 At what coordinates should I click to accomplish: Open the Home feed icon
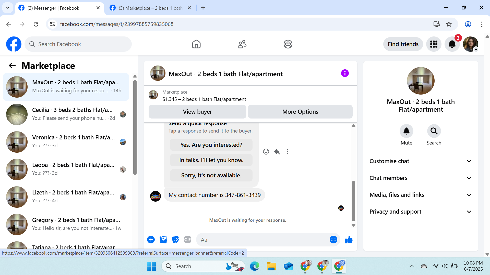tap(196, 44)
